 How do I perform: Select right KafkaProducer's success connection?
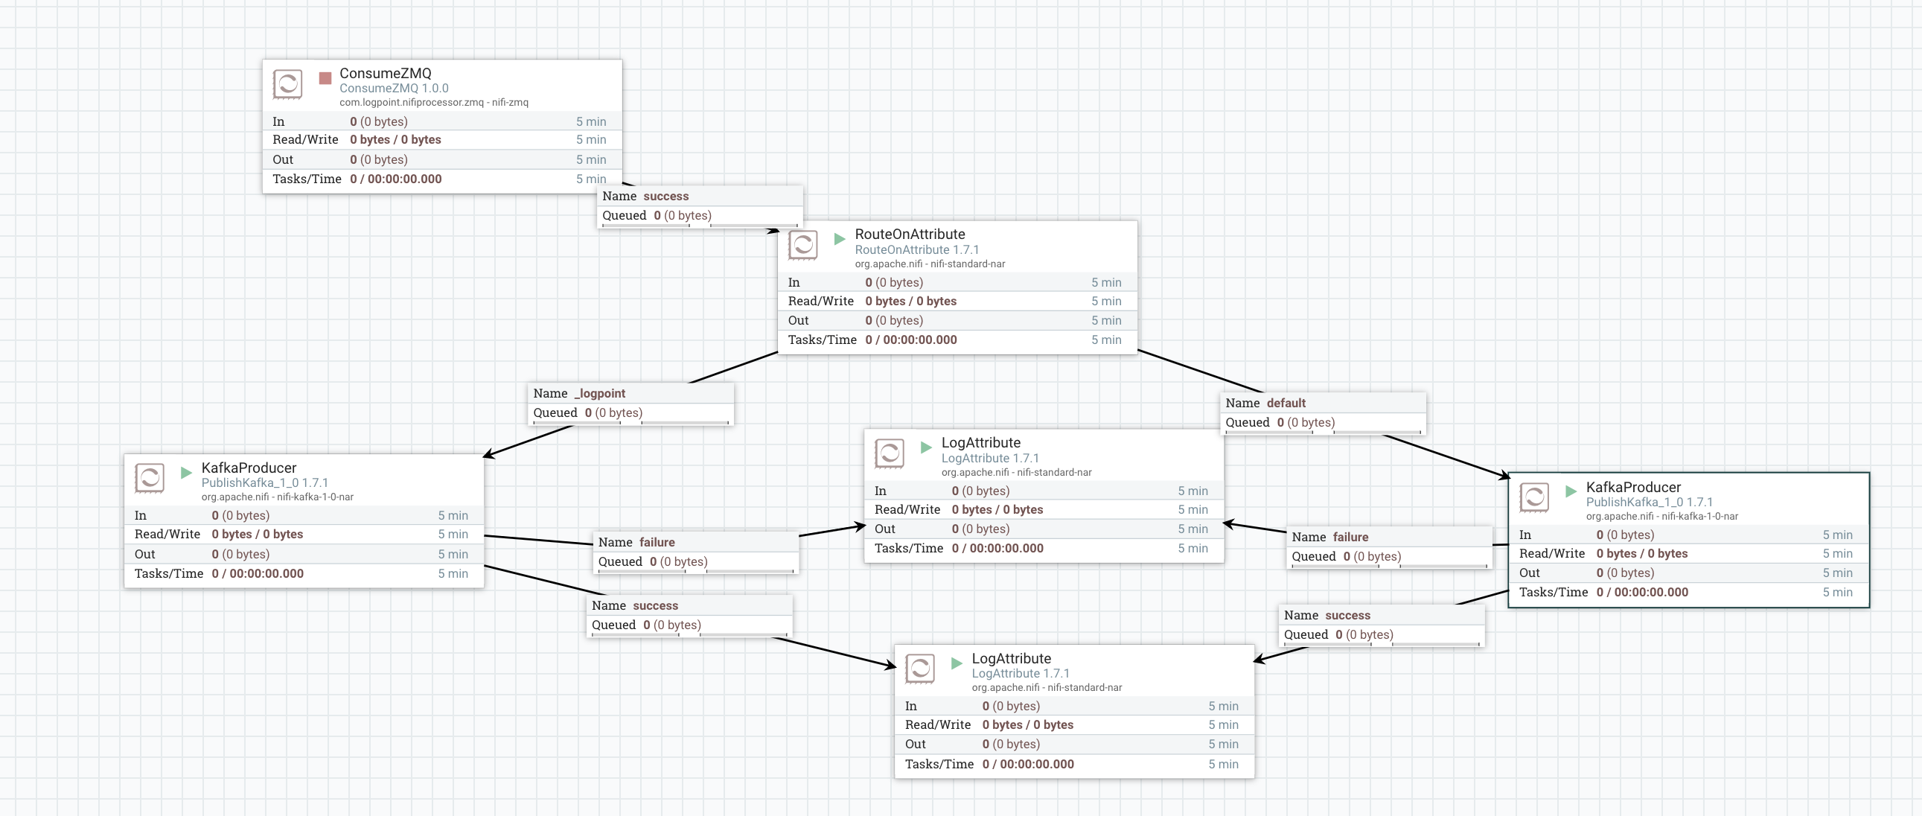pos(1382,625)
